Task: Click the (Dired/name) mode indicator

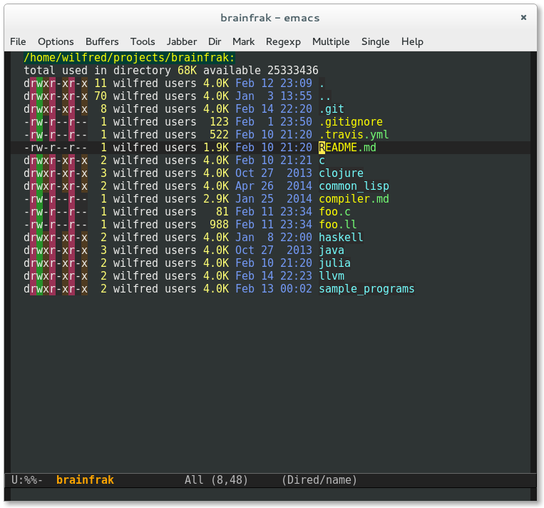Action: [x=319, y=480]
